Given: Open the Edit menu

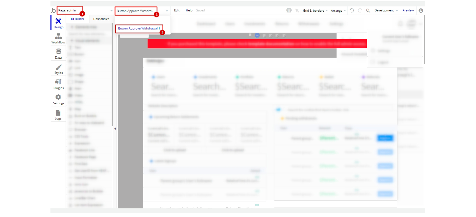Looking at the screenshot, I should 177,10.
